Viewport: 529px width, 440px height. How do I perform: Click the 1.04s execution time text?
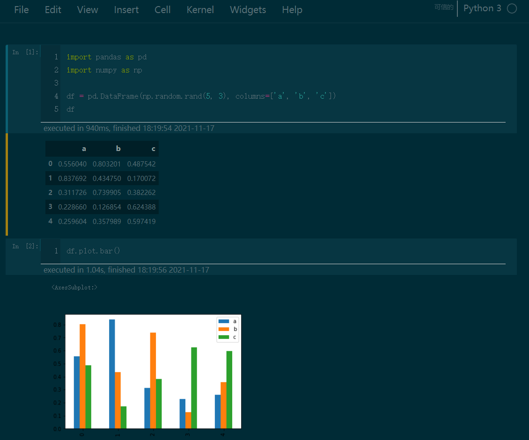click(x=126, y=270)
